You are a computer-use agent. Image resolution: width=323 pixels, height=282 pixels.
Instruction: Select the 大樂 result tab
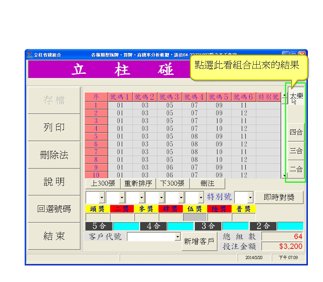(x=296, y=96)
